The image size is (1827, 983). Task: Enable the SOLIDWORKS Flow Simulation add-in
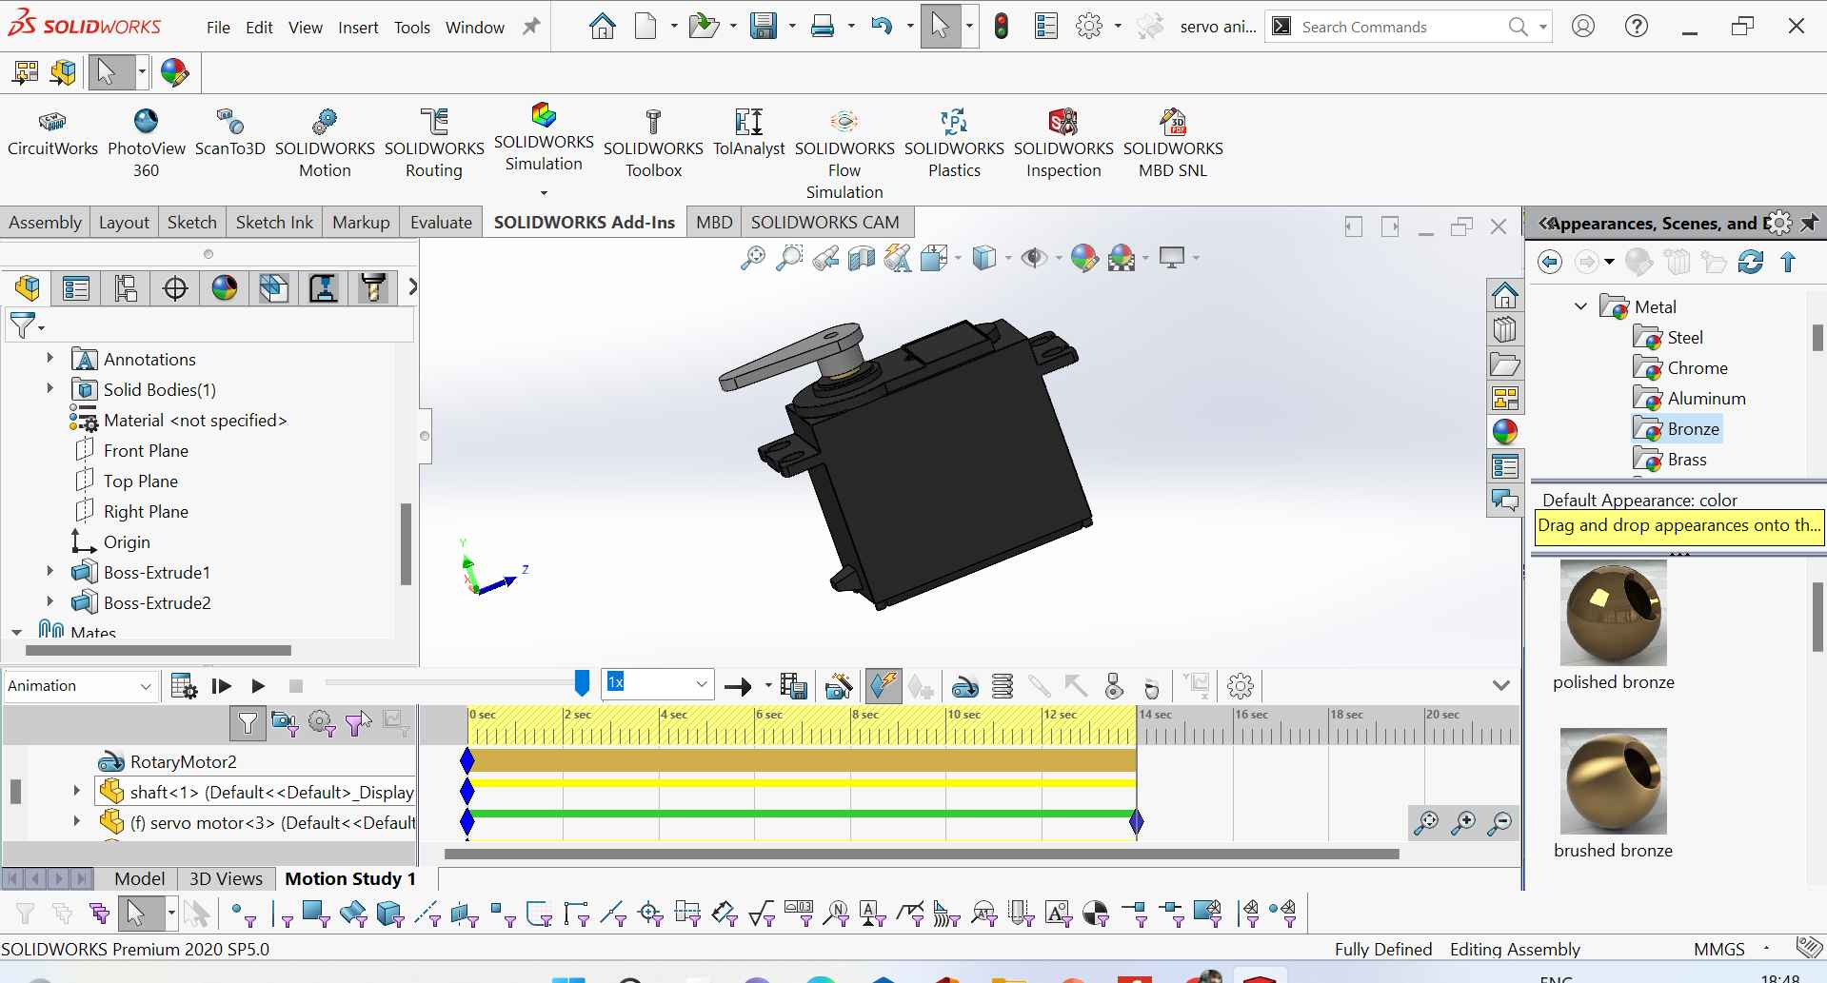[x=844, y=154]
